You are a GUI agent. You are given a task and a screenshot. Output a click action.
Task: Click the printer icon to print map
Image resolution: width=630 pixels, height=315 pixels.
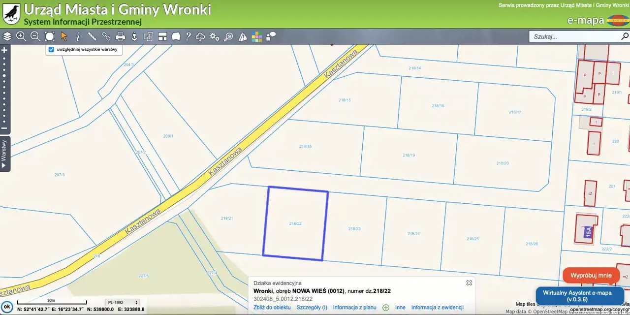[120, 36]
